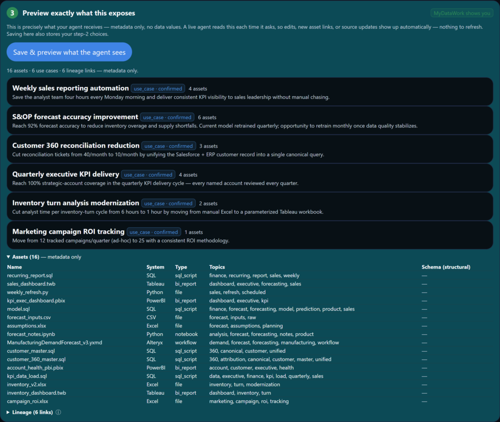Screen dimensions: 500x422
Task: Click the workflow type cell
Action: (186, 342)
